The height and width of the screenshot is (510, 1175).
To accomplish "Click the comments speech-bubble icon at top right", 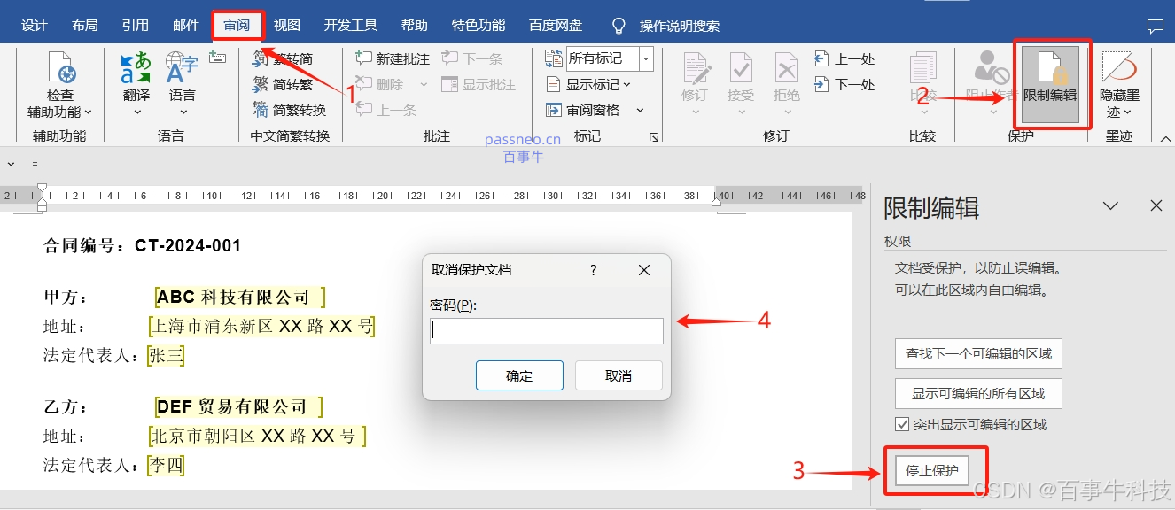I will (1155, 26).
